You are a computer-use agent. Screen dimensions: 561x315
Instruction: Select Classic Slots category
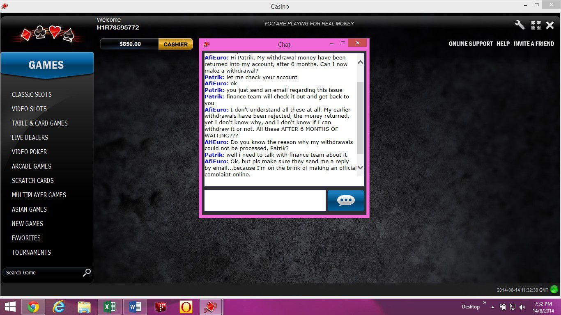click(x=32, y=94)
